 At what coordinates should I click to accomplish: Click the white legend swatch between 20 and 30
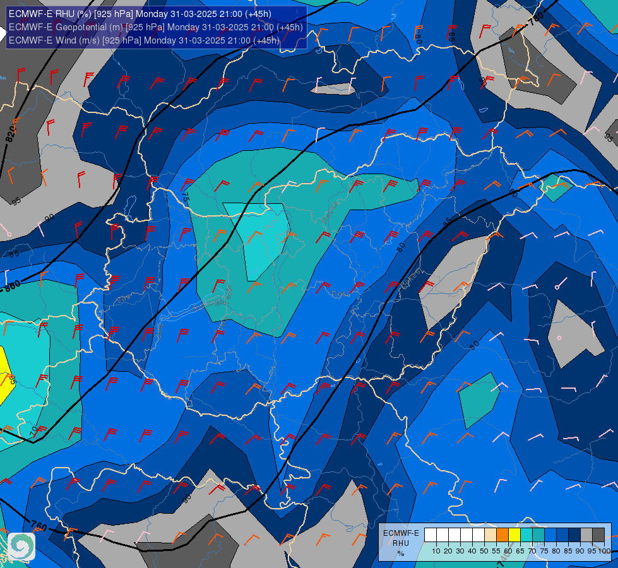pos(455,535)
